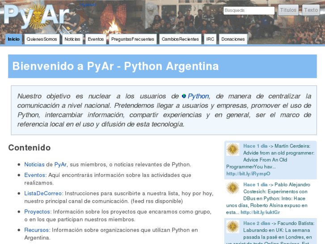The image size is (325, 244).
Task: Open the Eventos link in Contenido list
Action: pos(34,175)
